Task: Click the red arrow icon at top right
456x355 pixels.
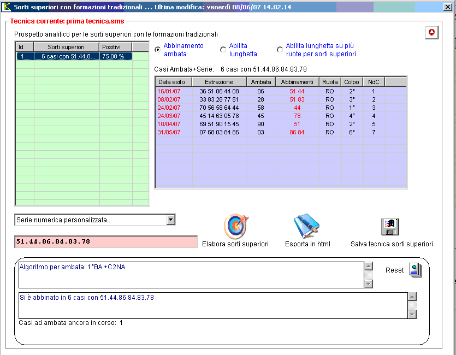Action: click(x=431, y=32)
